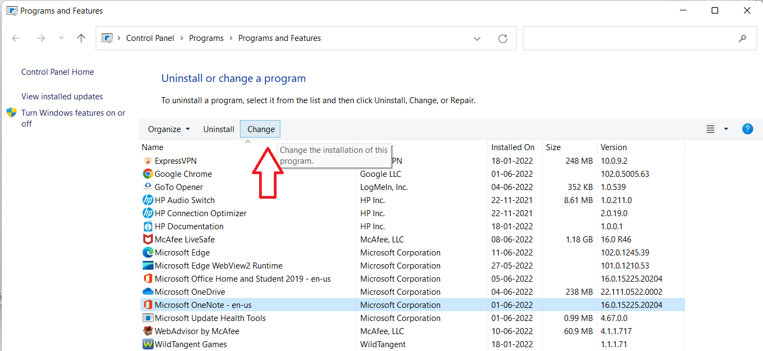Click the 8.61 MB size of HP Audio Switch
763x351 pixels.
[579, 200]
